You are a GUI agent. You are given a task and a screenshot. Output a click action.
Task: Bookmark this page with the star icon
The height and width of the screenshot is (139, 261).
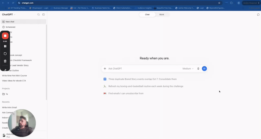(219, 3)
